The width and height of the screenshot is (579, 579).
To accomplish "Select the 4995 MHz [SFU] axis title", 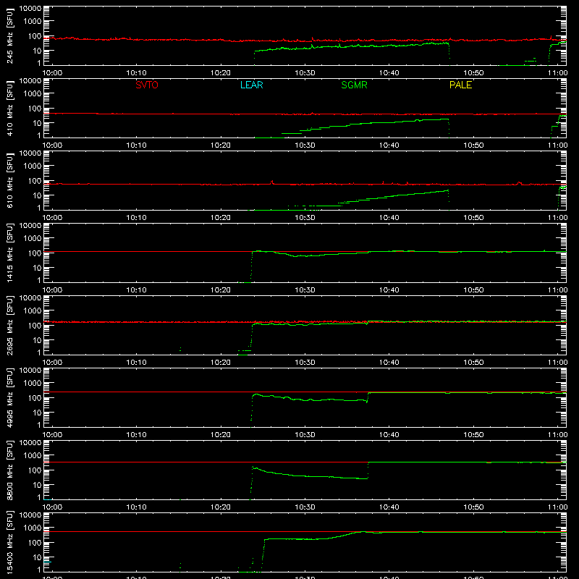I will [x=10, y=397].
